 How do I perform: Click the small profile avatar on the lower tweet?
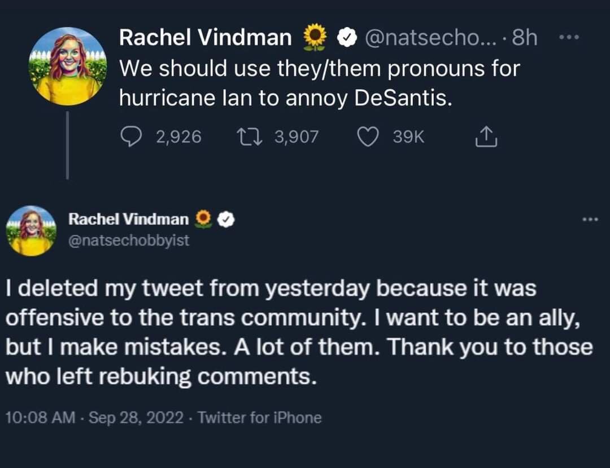point(32,230)
